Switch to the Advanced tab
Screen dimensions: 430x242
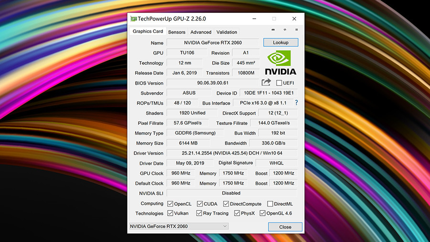tap(201, 32)
